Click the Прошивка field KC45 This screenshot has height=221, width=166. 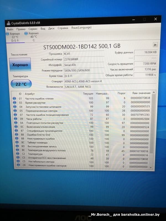click(x=84, y=54)
